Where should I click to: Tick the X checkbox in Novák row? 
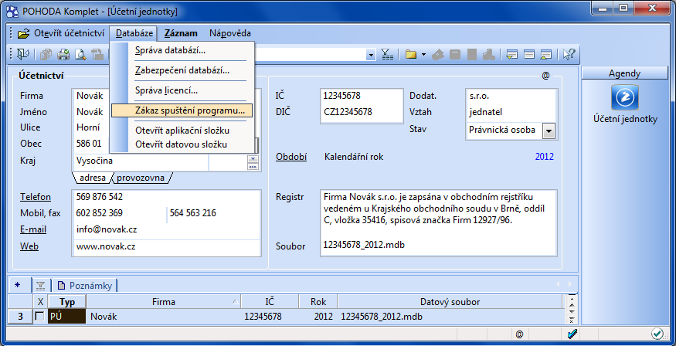(x=39, y=317)
